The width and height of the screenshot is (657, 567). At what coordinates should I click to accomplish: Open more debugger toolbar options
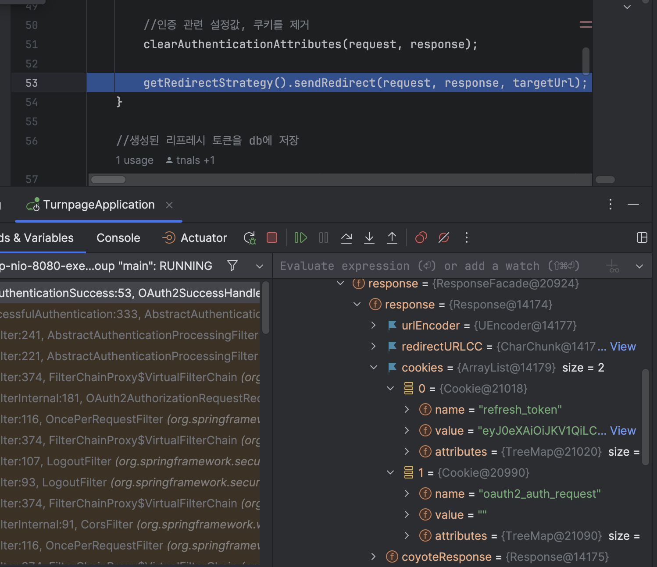pos(467,238)
